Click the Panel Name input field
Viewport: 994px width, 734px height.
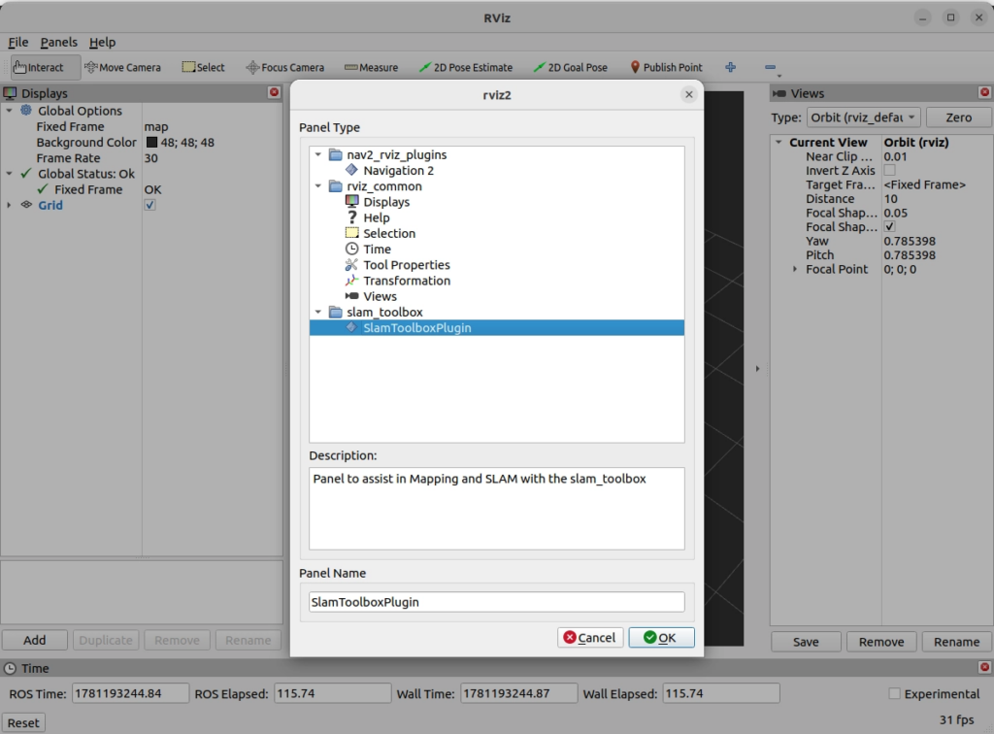tap(496, 602)
